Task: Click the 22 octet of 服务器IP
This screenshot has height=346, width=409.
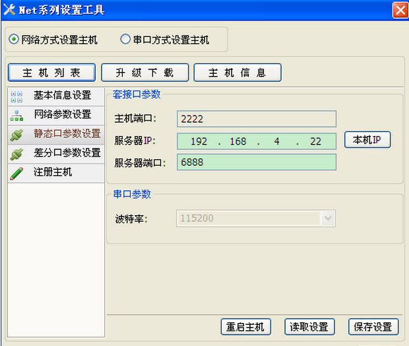Action: (x=315, y=141)
